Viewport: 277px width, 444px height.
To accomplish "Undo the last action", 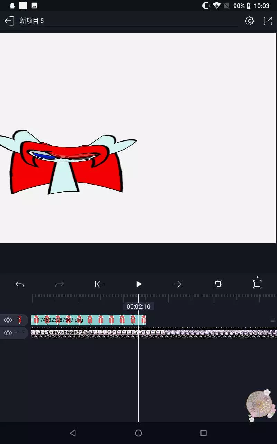I will click(20, 284).
